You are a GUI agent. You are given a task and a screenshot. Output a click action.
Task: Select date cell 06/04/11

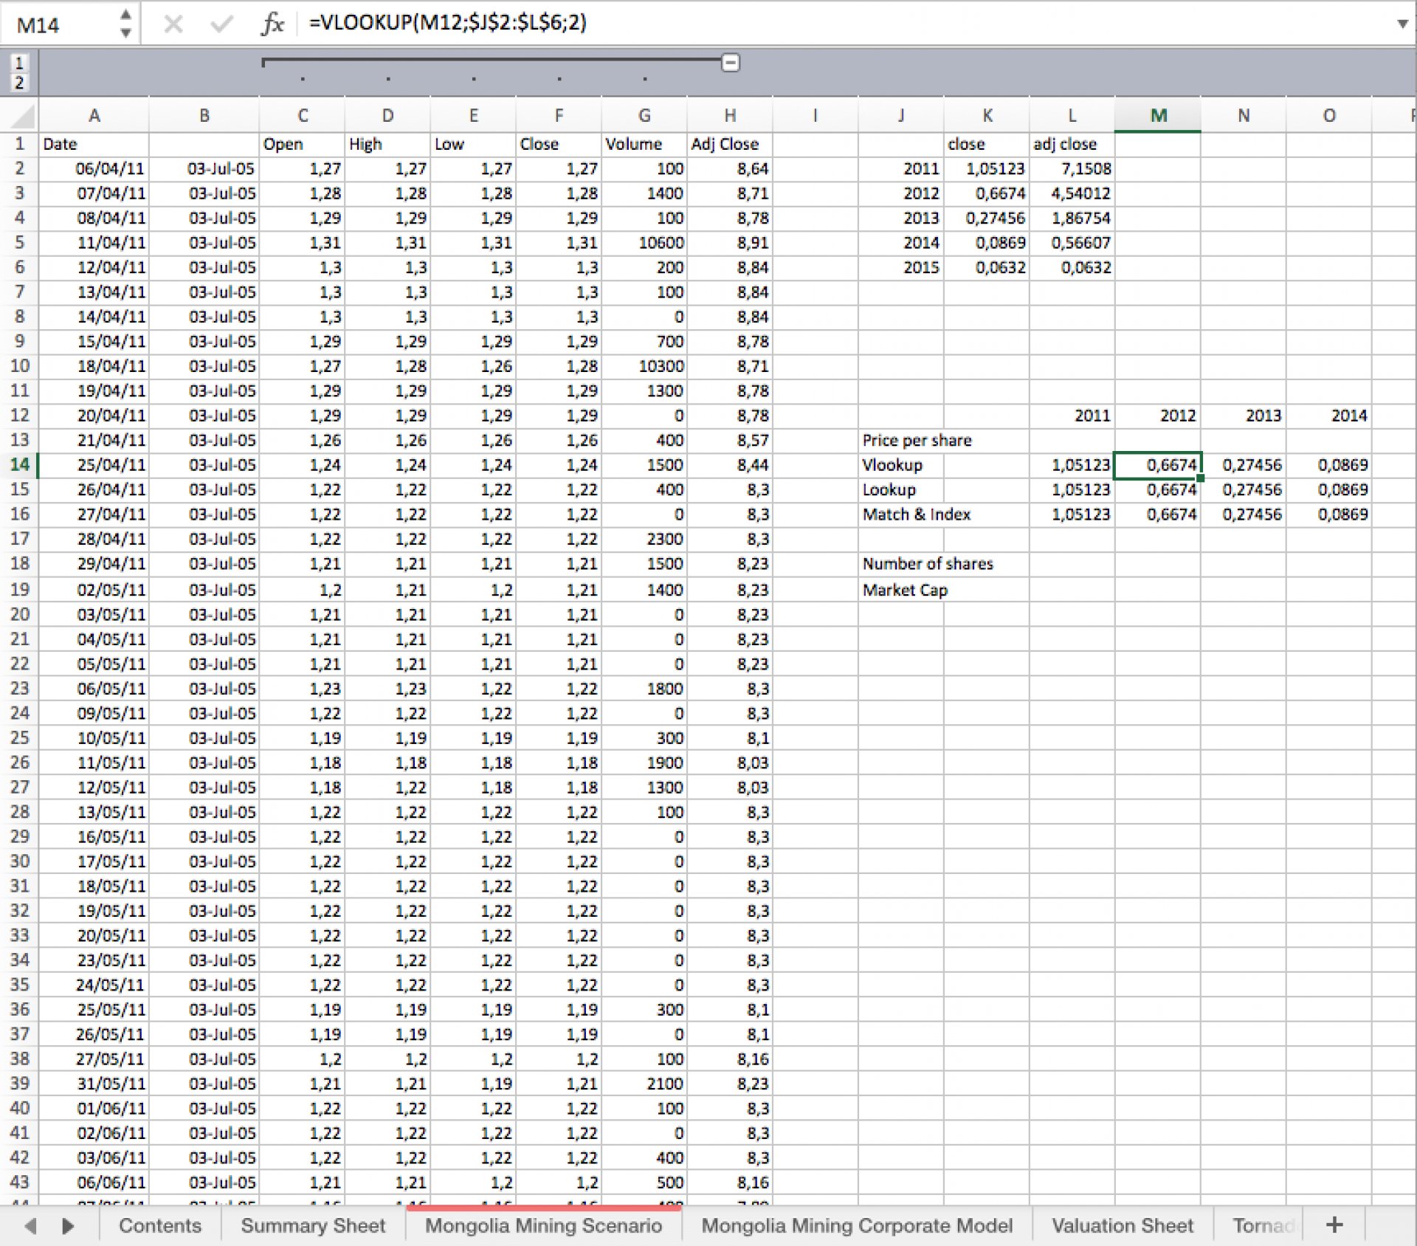94,169
